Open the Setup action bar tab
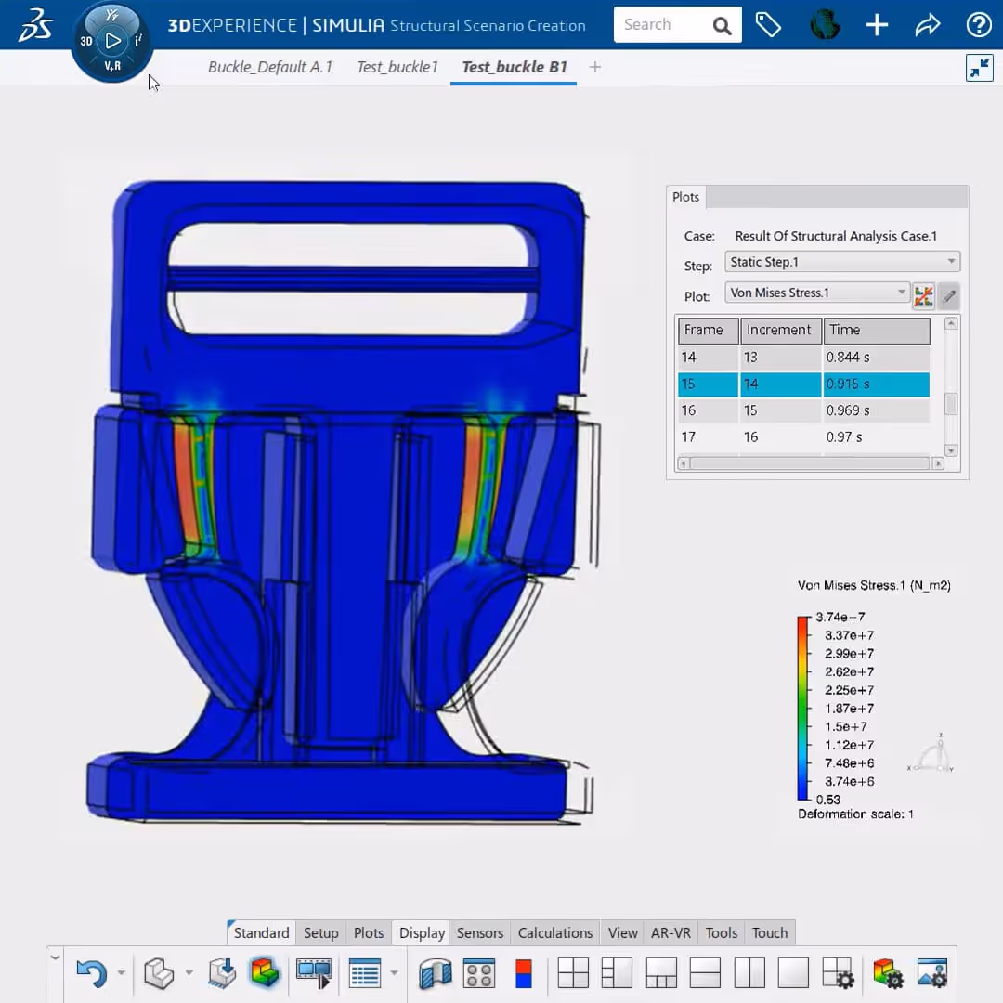This screenshot has height=1003, width=1003. click(x=320, y=932)
